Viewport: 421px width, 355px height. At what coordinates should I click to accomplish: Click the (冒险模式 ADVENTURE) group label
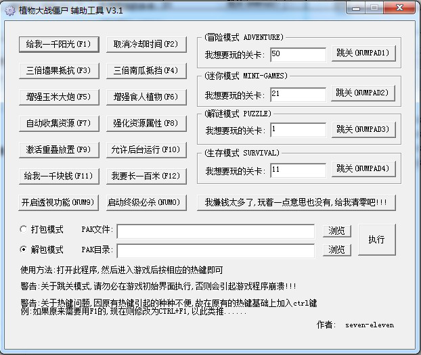click(244, 37)
